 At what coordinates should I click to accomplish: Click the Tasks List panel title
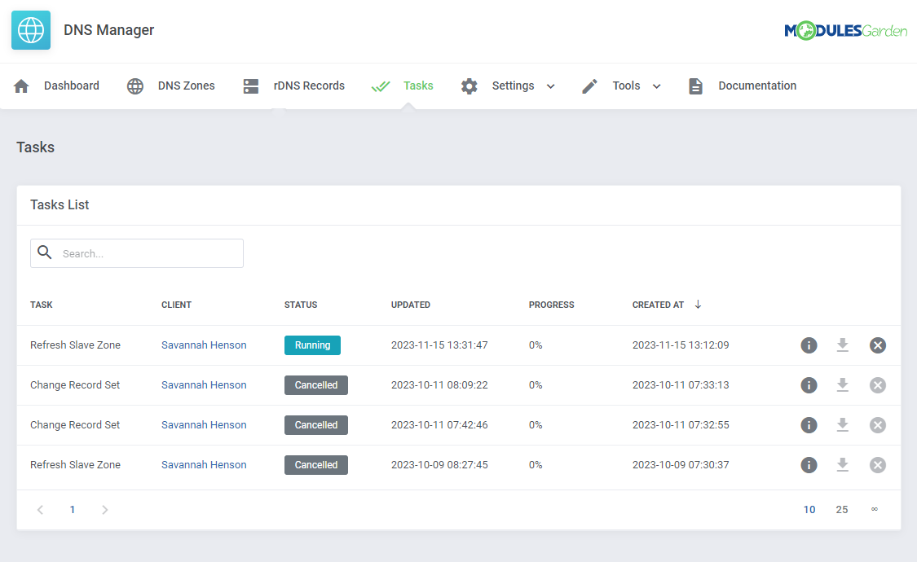[60, 205]
